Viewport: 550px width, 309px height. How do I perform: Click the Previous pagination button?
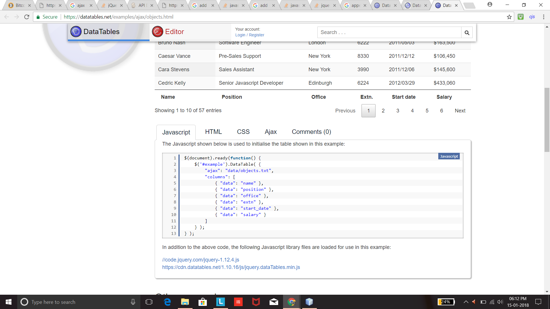click(345, 111)
